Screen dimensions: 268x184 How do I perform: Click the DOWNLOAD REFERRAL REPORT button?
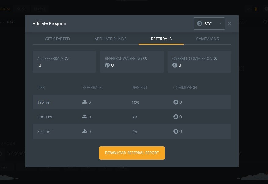coord(132,153)
